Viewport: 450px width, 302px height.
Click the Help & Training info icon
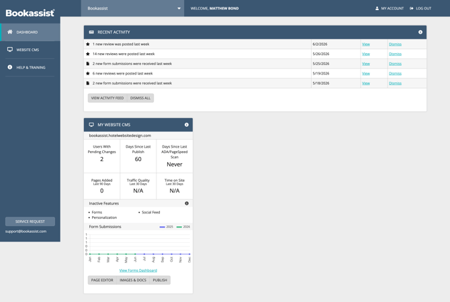tap(10, 67)
